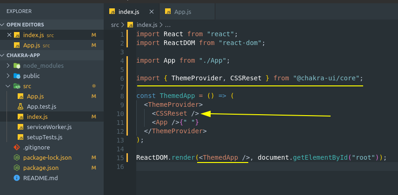Screen dimensions: 398x195
Task: Click the green node_modules folder icon
Action: 17,65
